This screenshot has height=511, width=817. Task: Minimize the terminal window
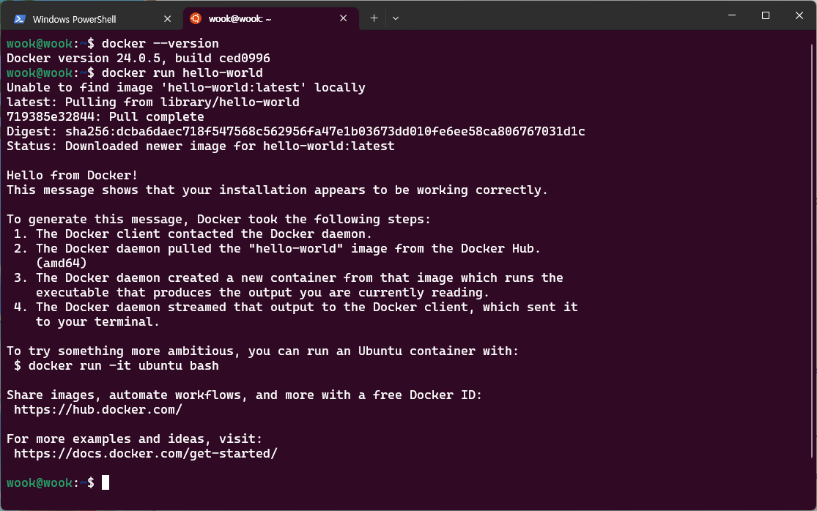click(732, 15)
